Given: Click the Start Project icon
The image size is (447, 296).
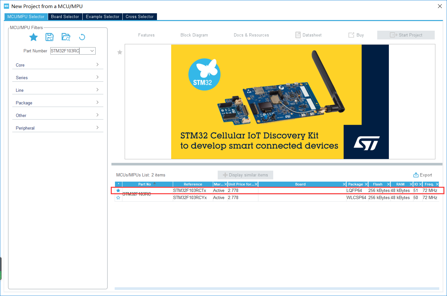Looking at the screenshot, I should click(x=406, y=35).
